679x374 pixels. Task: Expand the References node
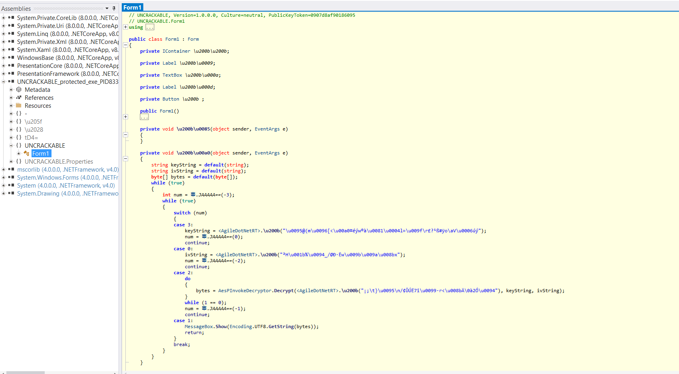click(11, 97)
